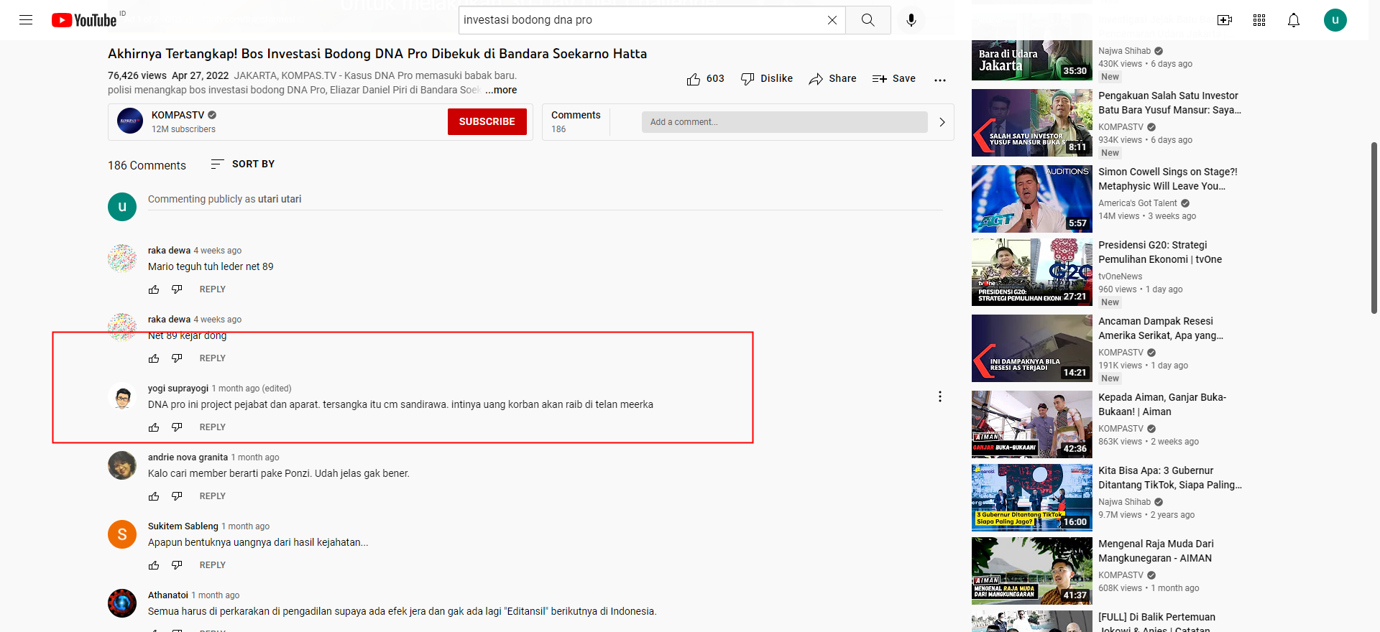Open the Create video icon

[1225, 20]
